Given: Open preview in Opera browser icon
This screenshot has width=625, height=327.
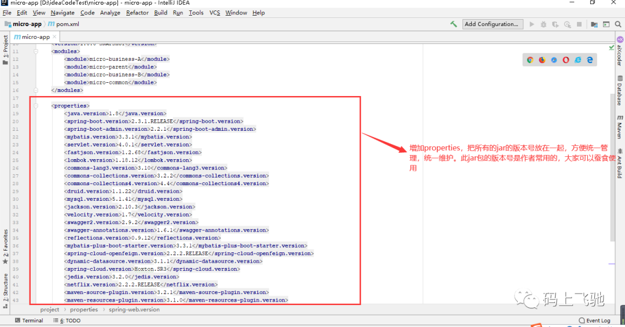Looking at the screenshot, I should (566, 60).
